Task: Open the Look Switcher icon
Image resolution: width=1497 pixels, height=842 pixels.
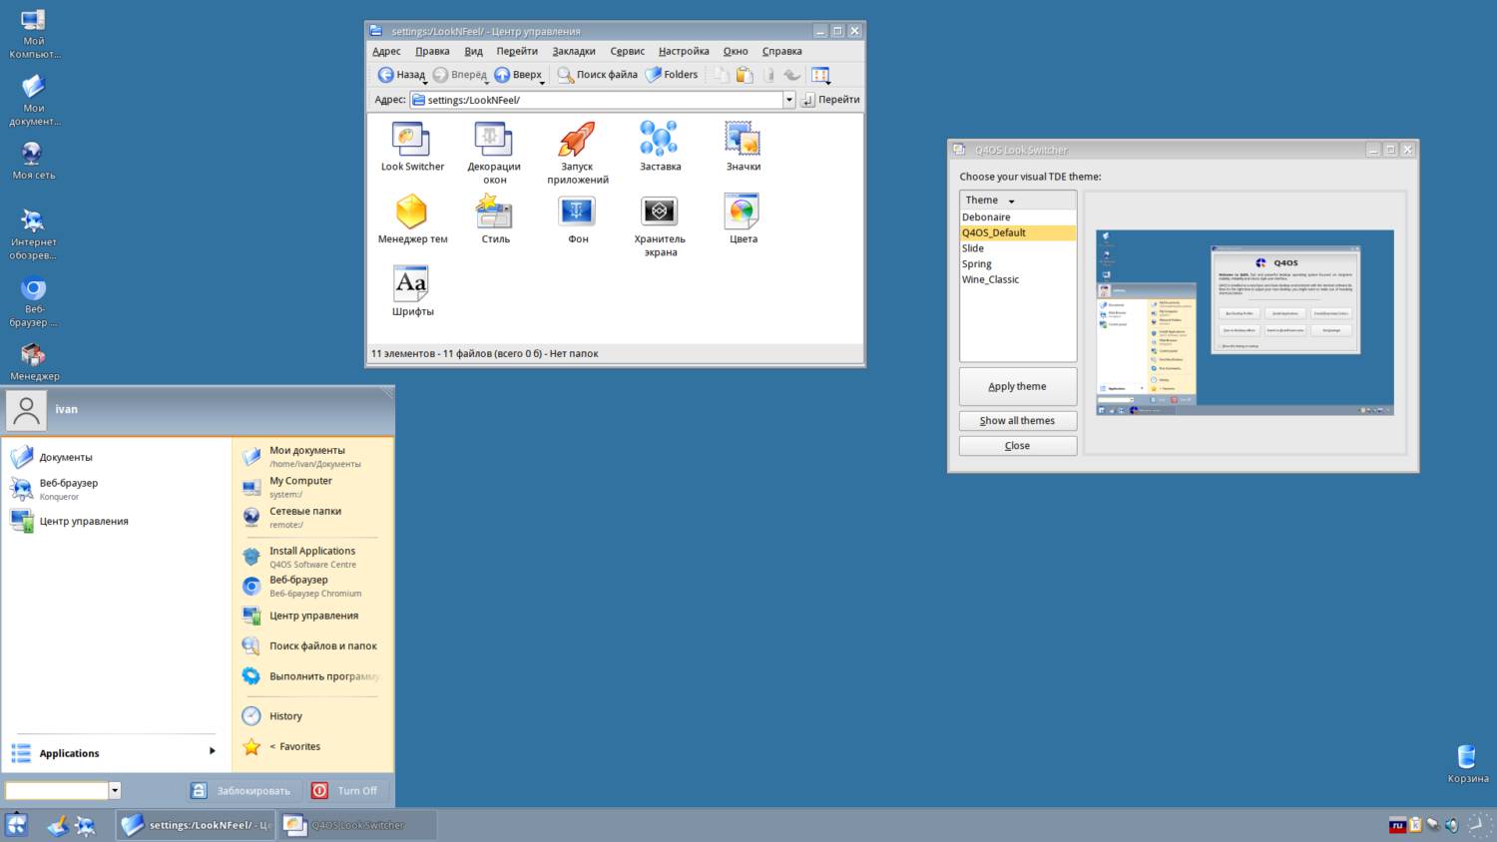Action: 411,141
